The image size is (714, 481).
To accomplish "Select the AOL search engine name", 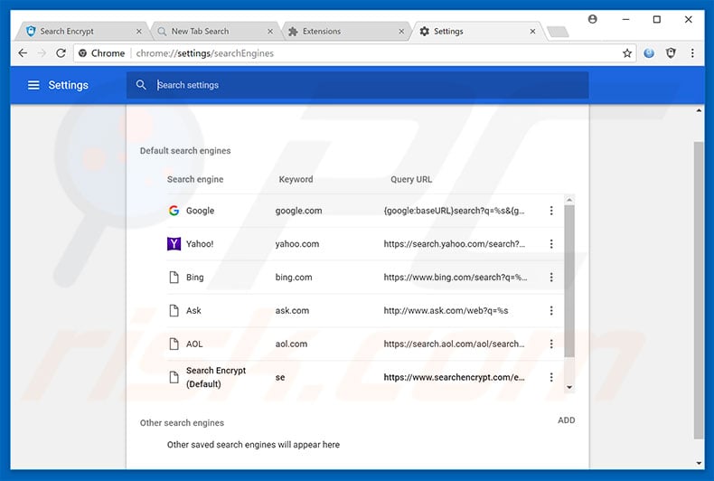I will click(x=194, y=344).
